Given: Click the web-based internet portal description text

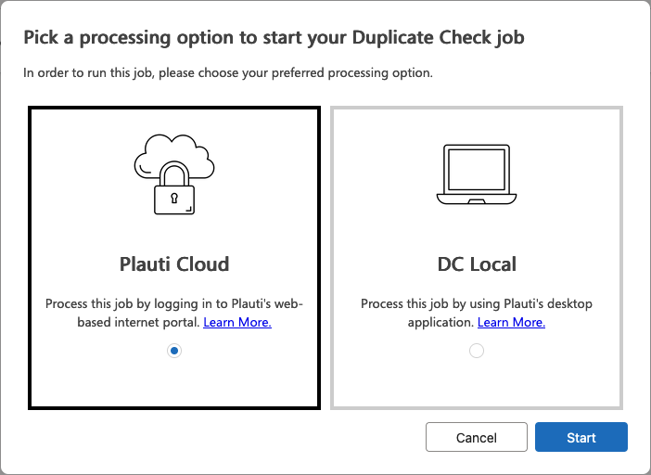Looking at the screenshot, I should pyautogui.click(x=174, y=313).
